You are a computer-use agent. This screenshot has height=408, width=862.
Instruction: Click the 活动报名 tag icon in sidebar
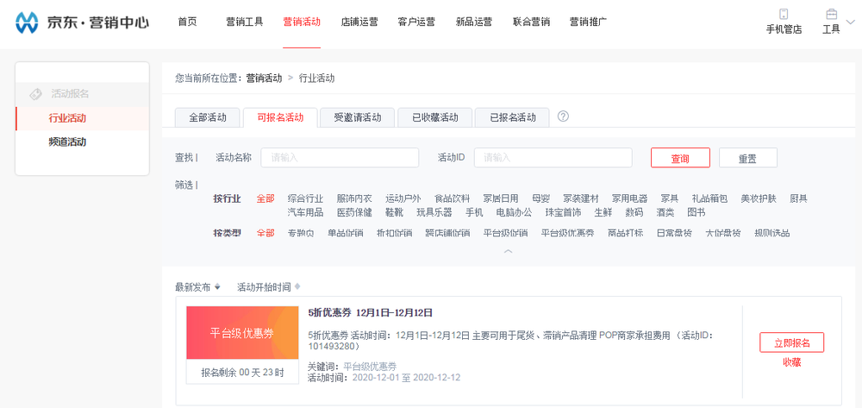(x=35, y=93)
